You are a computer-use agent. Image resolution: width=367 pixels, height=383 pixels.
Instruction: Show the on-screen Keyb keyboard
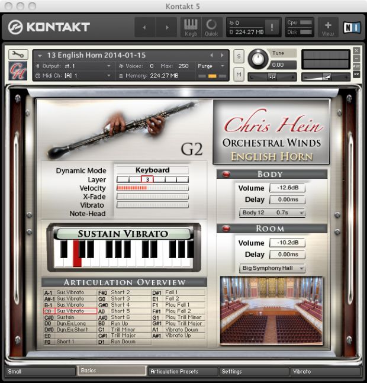click(x=191, y=27)
